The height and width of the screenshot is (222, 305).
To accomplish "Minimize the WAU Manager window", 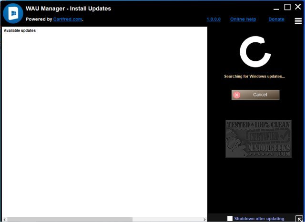I will point(276,9).
